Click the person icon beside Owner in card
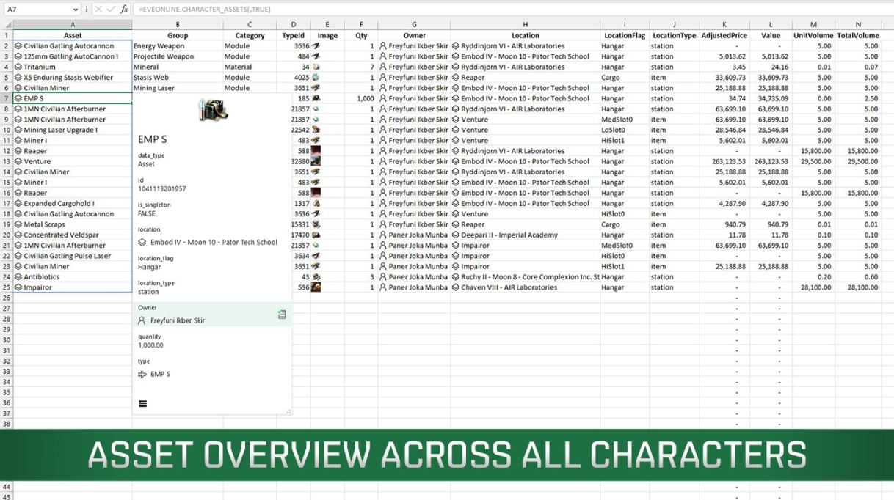 tap(142, 320)
